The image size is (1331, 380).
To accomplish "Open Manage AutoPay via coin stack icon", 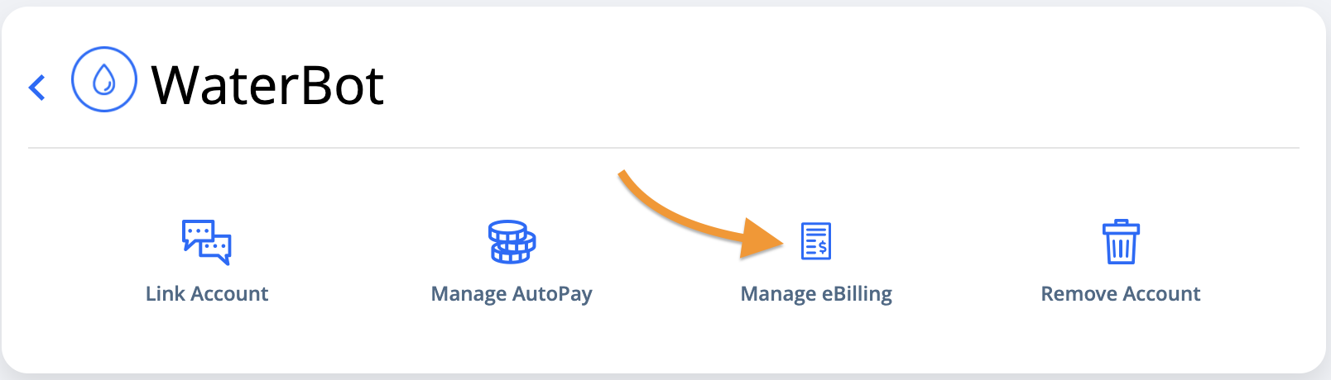I will (512, 242).
